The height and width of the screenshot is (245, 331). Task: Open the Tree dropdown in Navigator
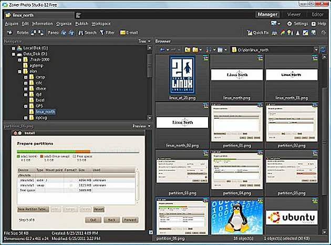click(143, 40)
